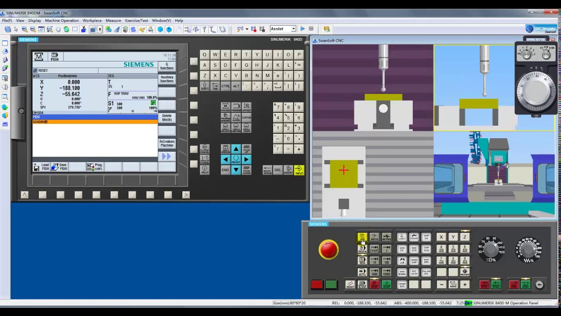The height and width of the screenshot is (316, 561).
Task: Toggle the MAG Enable key
Action: click(x=402, y=273)
